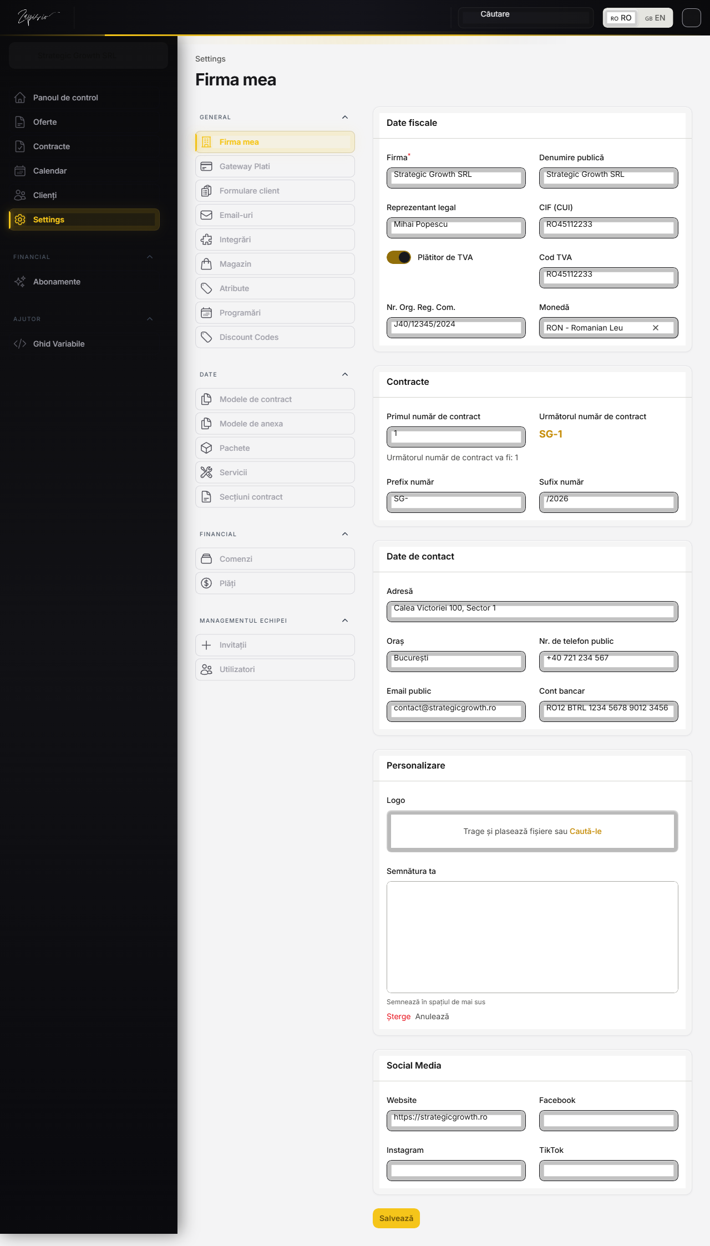The height and width of the screenshot is (1246, 710).
Task: Switch language to RO
Action: point(621,18)
